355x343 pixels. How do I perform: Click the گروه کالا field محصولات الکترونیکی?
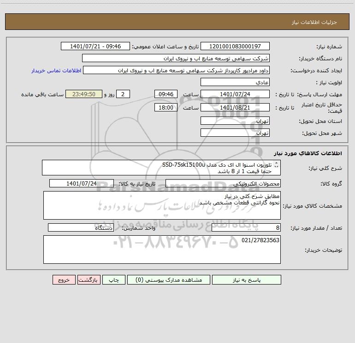[x=223, y=184]
